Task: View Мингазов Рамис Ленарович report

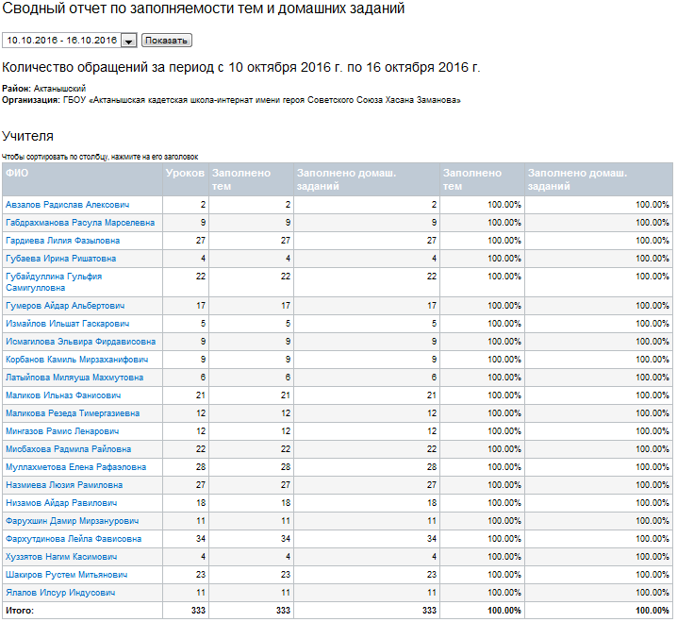Action: click(62, 431)
